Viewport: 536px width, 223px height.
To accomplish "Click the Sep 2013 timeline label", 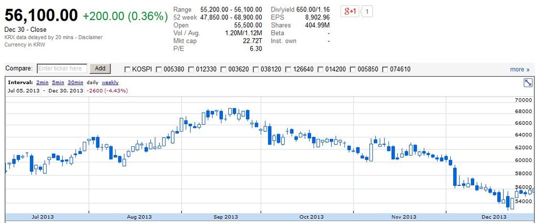I will pos(225,217).
